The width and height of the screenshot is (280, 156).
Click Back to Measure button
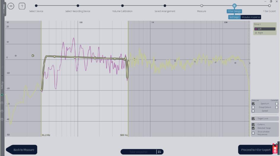(23, 150)
